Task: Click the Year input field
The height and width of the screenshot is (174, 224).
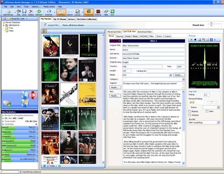Action: coord(181,67)
